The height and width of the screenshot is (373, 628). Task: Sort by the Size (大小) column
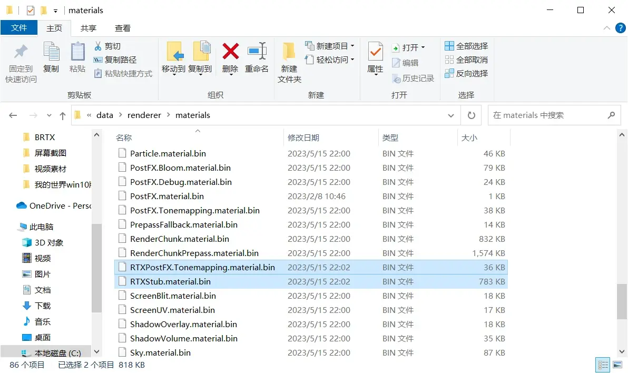click(x=484, y=138)
